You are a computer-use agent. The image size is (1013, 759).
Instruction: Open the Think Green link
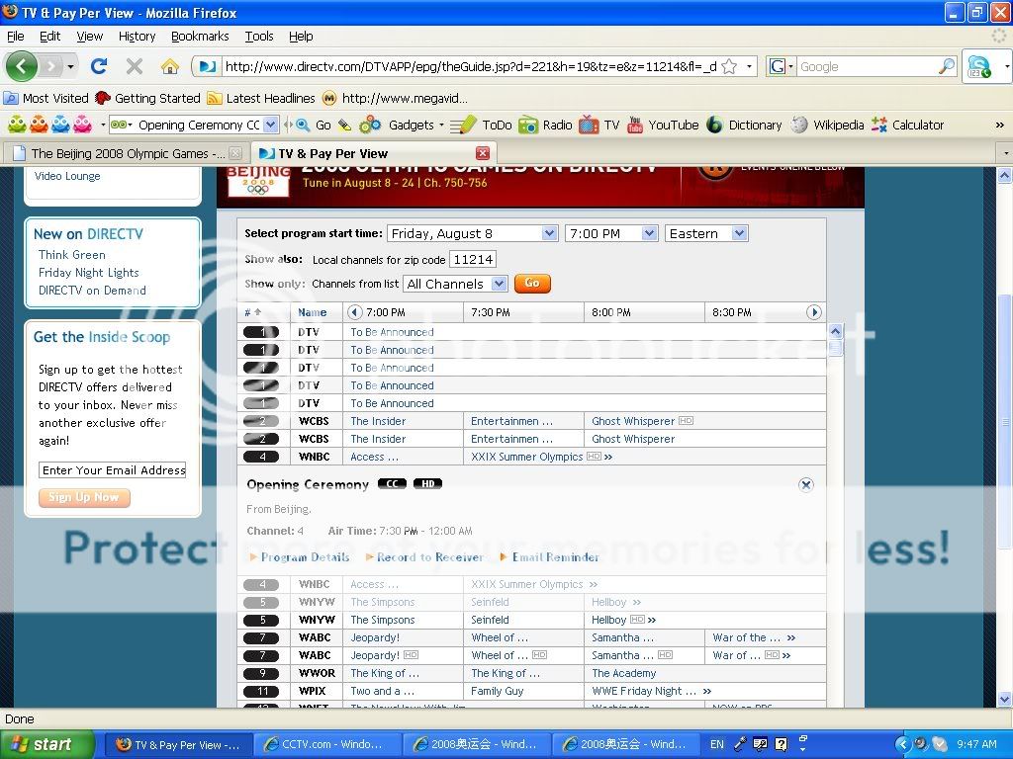click(x=71, y=255)
